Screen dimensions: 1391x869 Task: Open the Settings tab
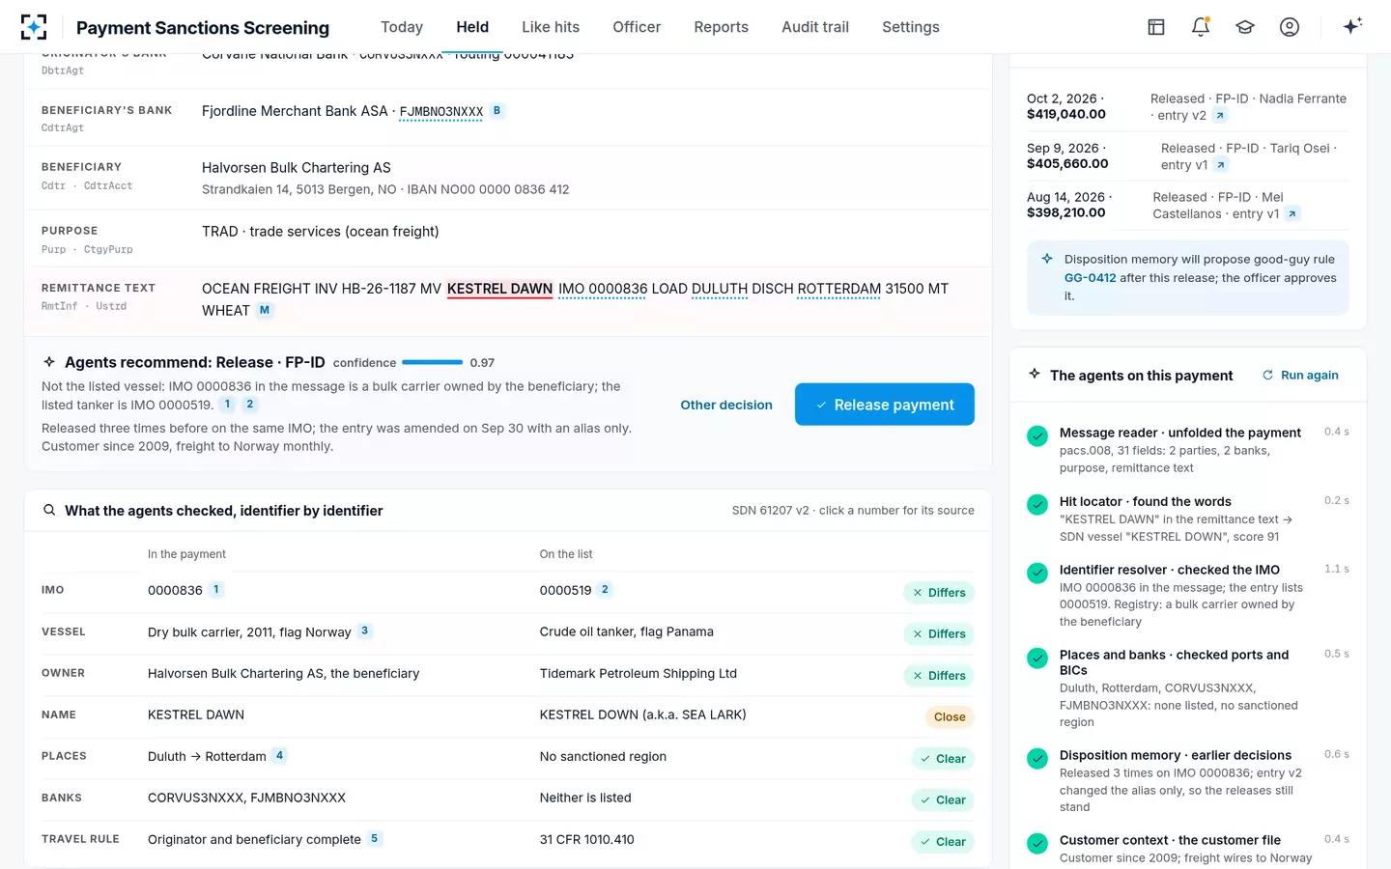point(910,27)
